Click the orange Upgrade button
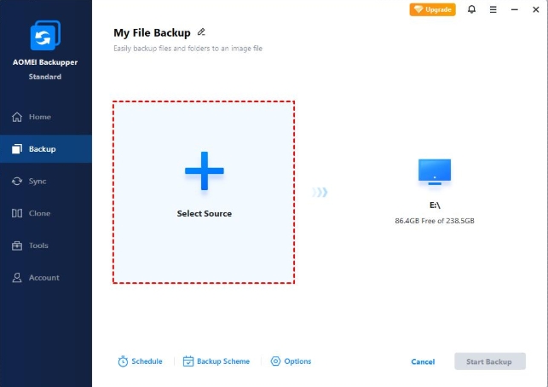548x387 pixels. point(432,9)
